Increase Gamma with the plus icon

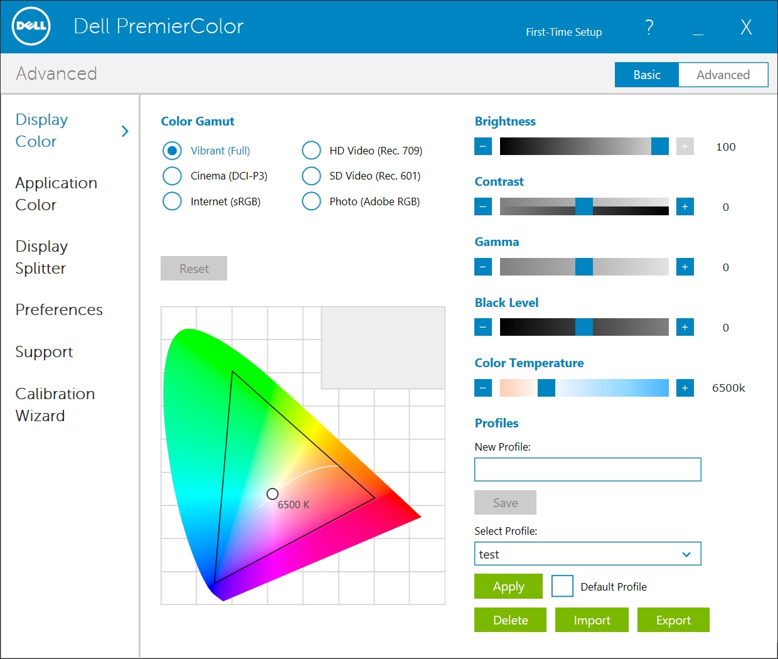tap(685, 267)
